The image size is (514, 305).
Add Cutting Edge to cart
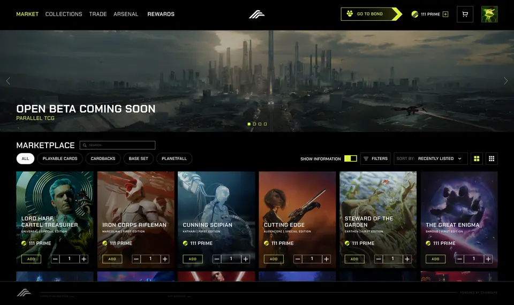tap(274, 259)
